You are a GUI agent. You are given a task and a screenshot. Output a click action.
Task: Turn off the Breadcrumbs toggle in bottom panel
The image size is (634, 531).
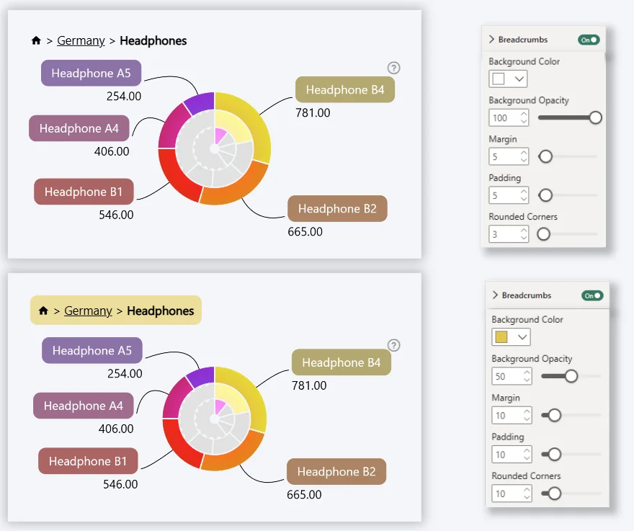pyautogui.click(x=592, y=295)
